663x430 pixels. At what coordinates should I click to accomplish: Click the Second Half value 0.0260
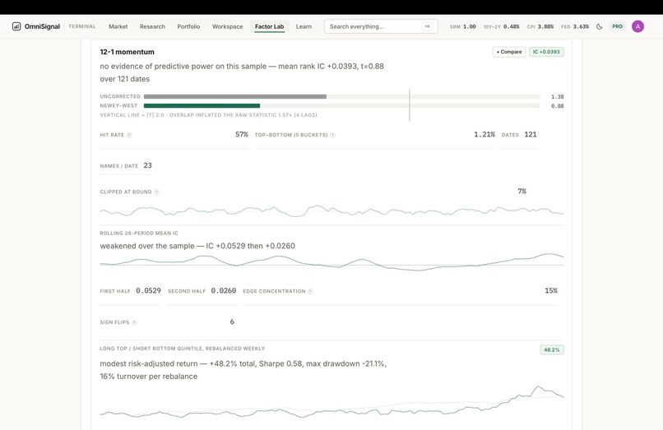(x=223, y=290)
